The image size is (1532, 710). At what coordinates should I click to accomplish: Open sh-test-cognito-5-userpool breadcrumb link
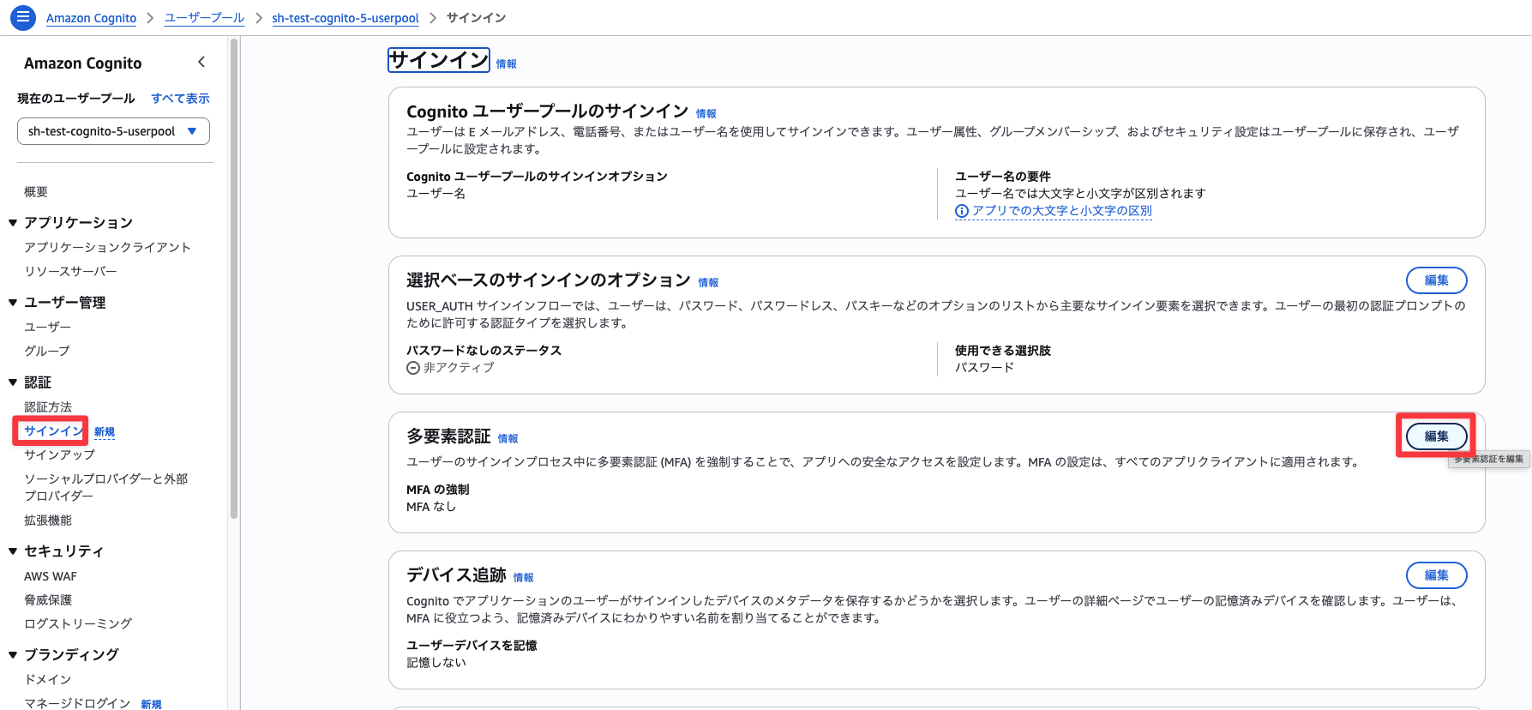coord(345,18)
